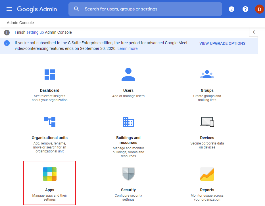The height and width of the screenshot is (206, 265).
Task: Click 'Secure corporate data on devices' text
Action: pos(207,145)
